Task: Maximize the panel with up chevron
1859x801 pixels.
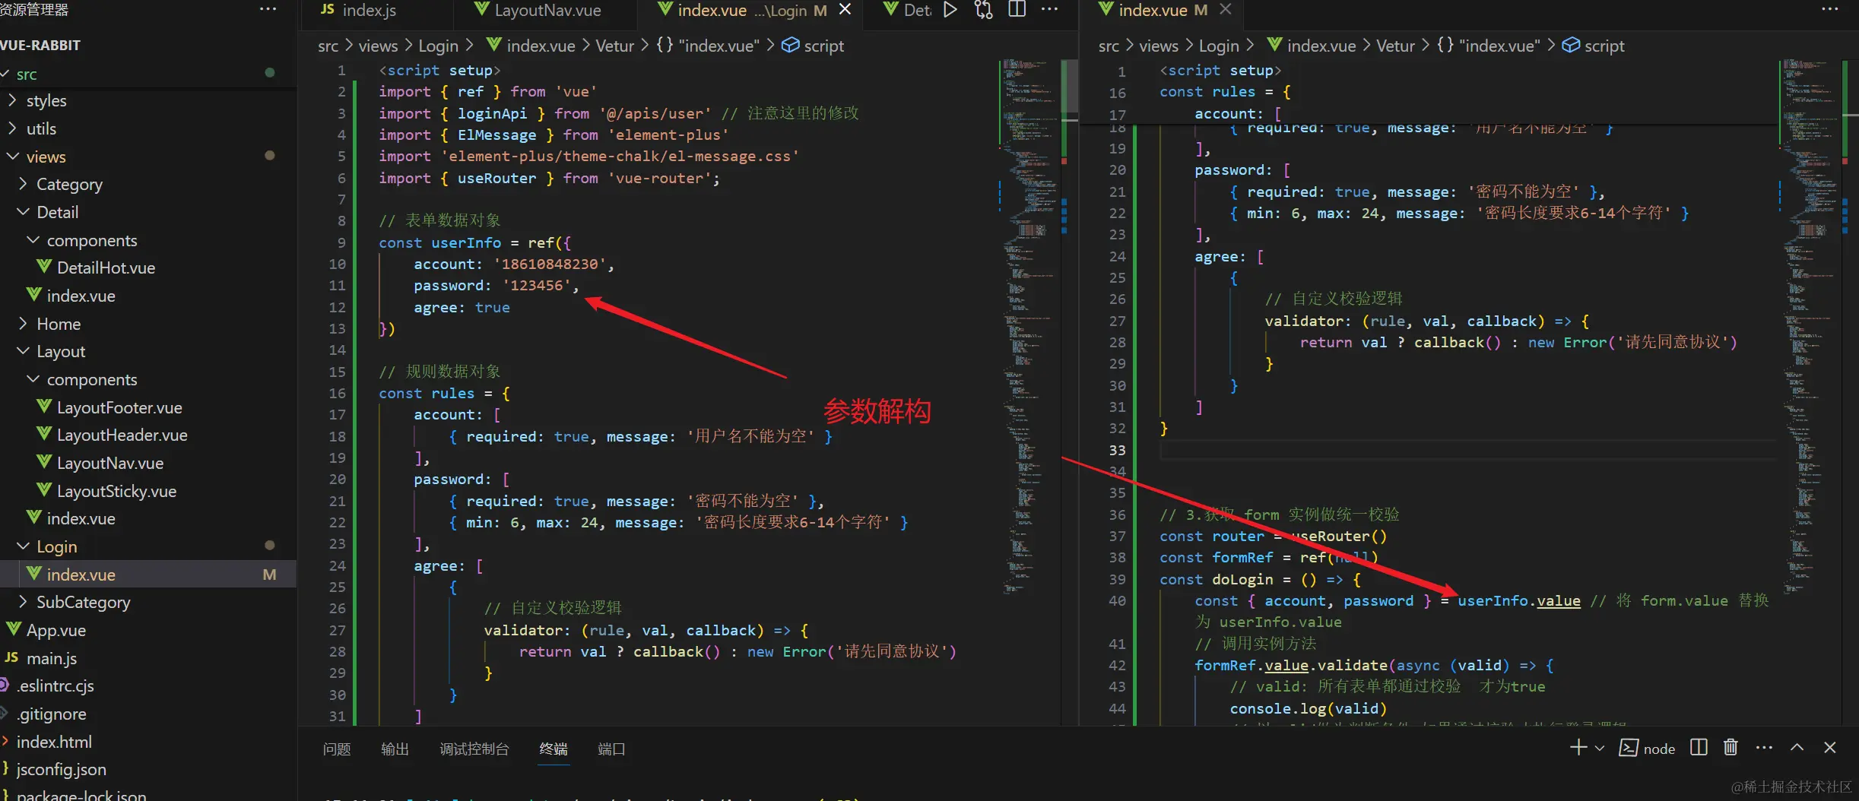Action: pos(1797,748)
